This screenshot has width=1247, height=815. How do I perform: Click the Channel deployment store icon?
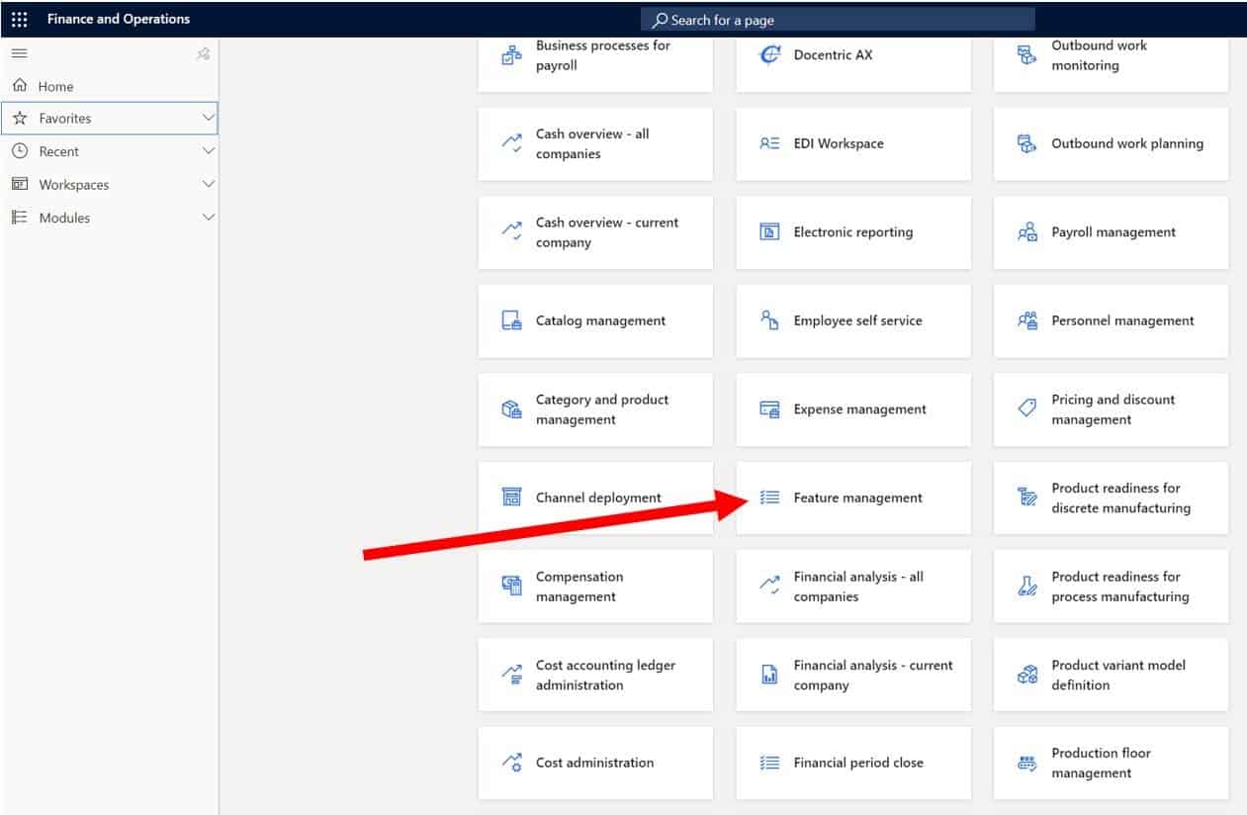511,498
